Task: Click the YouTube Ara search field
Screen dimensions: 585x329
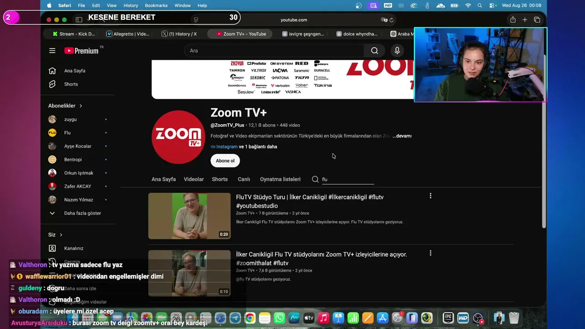Action: (274, 51)
